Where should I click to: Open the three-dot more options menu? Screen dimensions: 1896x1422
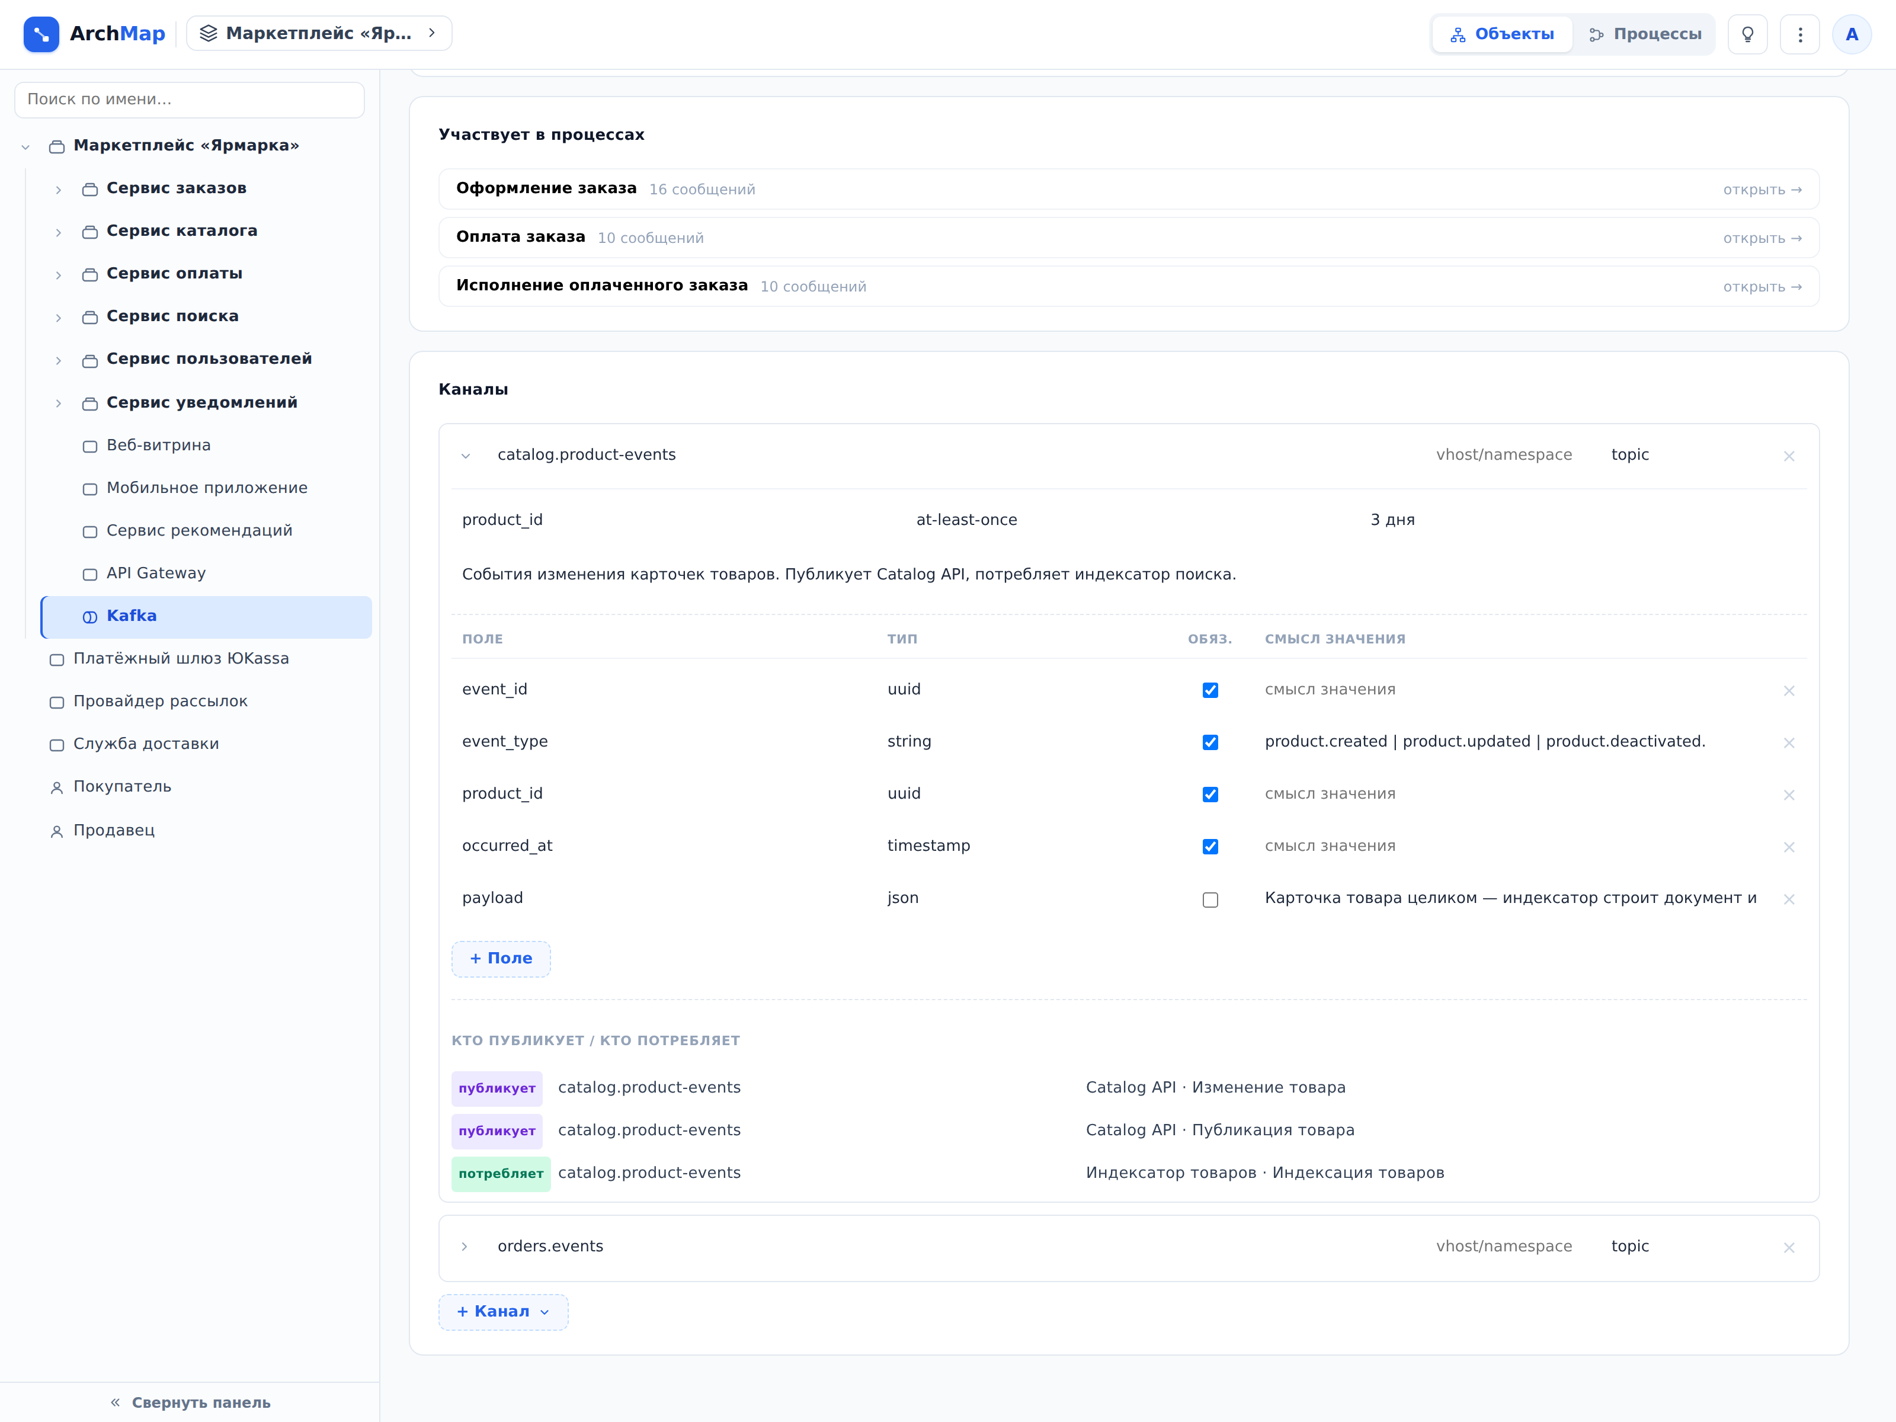coord(1800,34)
